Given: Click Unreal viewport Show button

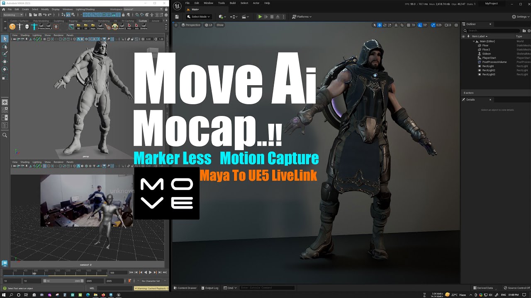Looking at the screenshot, I should tap(220, 25).
